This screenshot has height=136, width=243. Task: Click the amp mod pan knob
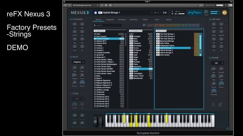tap(221, 24)
